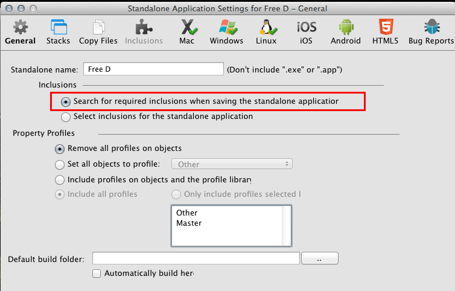
Task: Select 'Other' in the profiles list
Action: (187, 213)
